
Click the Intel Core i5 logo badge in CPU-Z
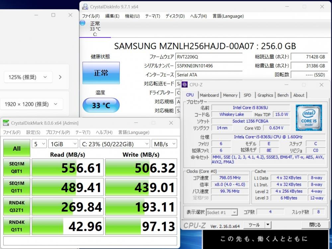coord(309,118)
